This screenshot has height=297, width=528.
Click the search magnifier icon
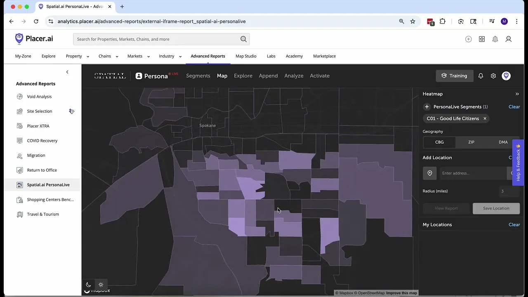pos(243,39)
